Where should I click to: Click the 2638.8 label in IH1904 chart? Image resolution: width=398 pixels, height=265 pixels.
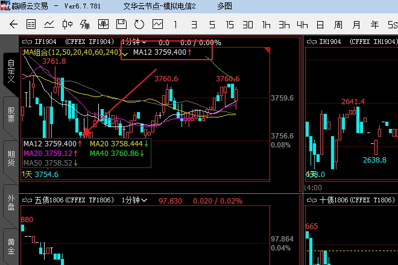click(374, 160)
